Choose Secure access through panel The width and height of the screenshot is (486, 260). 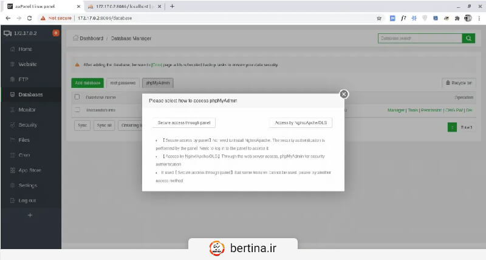coord(184,123)
